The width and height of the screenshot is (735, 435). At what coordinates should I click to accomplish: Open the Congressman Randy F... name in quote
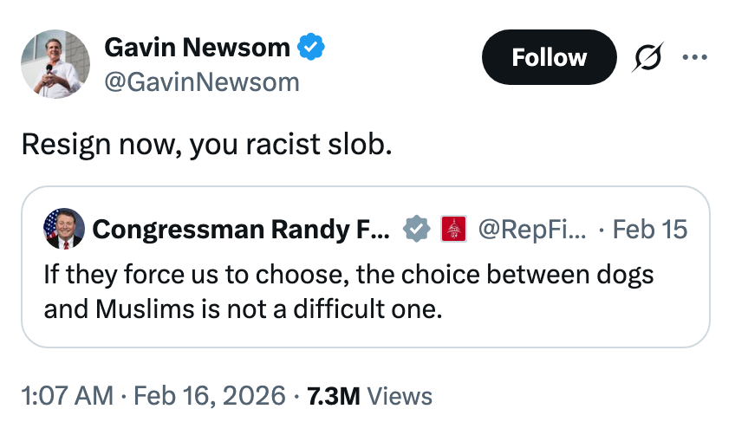(x=241, y=230)
